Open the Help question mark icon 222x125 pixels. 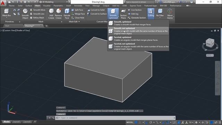[191, 2]
